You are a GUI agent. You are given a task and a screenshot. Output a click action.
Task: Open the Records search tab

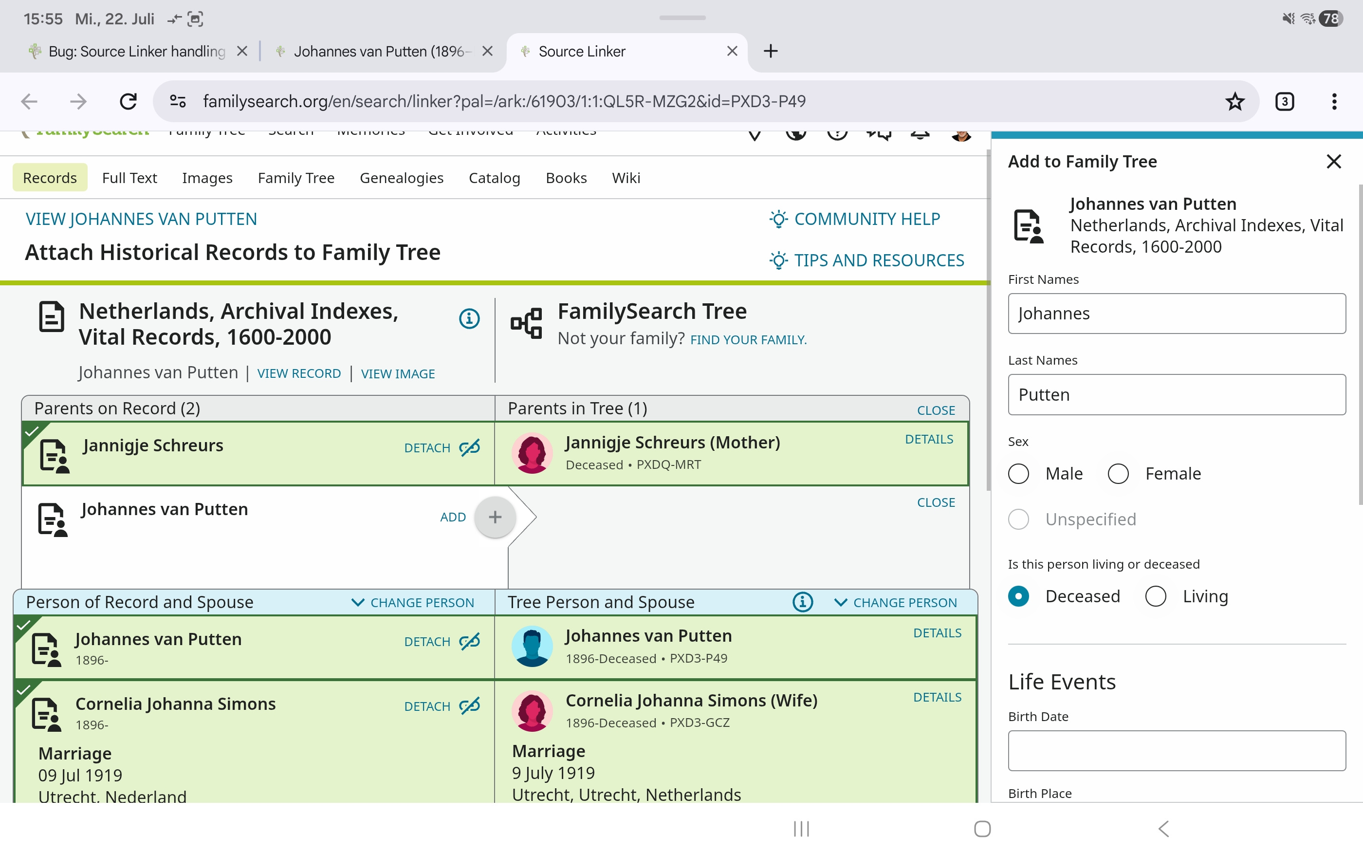point(50,178)
